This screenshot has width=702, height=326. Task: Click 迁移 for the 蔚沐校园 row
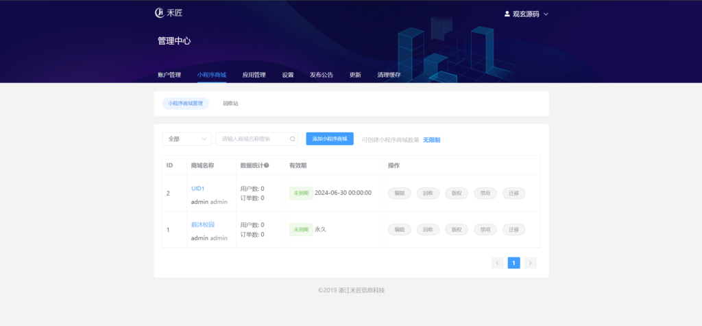(x=513, y=229)
